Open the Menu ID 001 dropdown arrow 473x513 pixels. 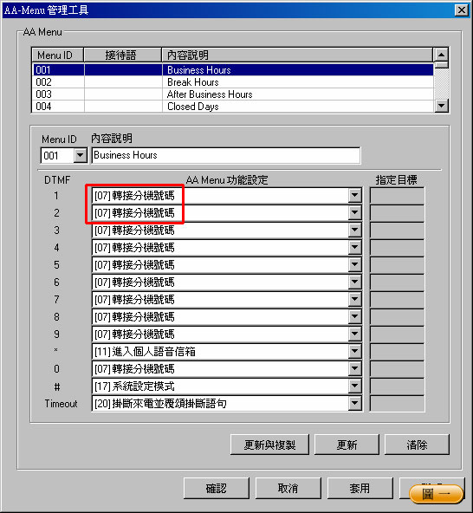point(81,155)
